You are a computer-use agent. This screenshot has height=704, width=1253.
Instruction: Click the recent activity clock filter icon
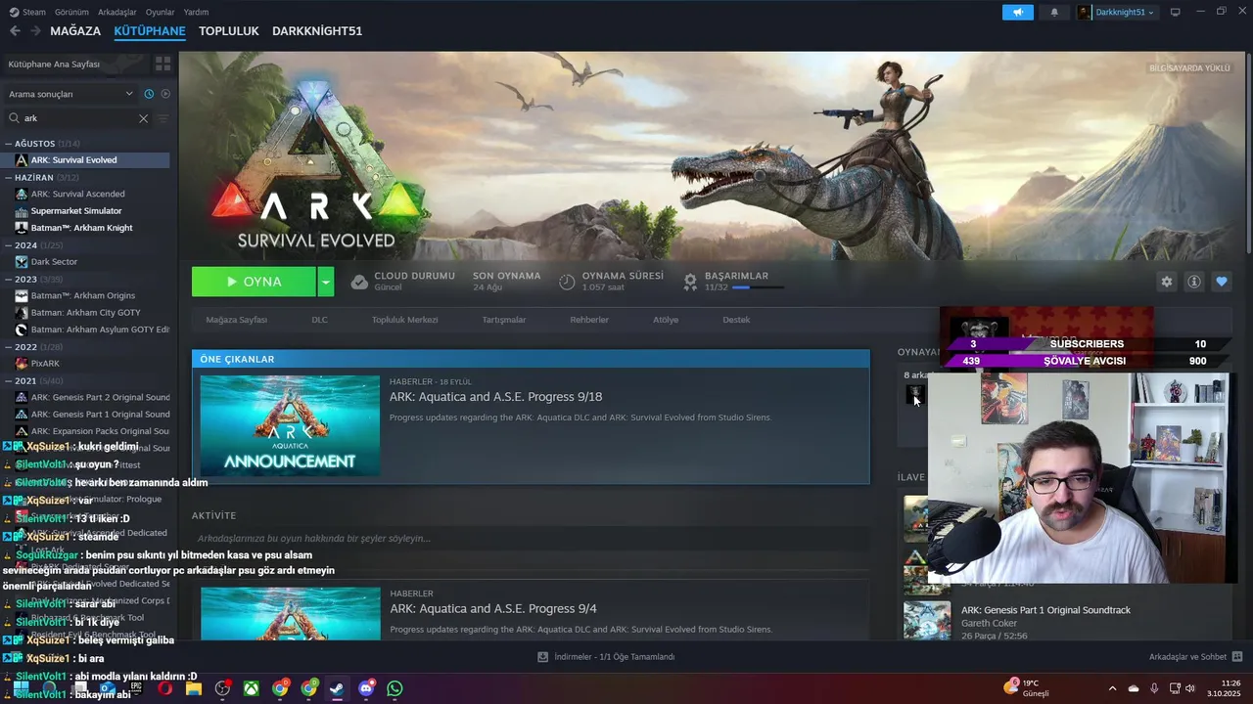click(x=149, y=94)
